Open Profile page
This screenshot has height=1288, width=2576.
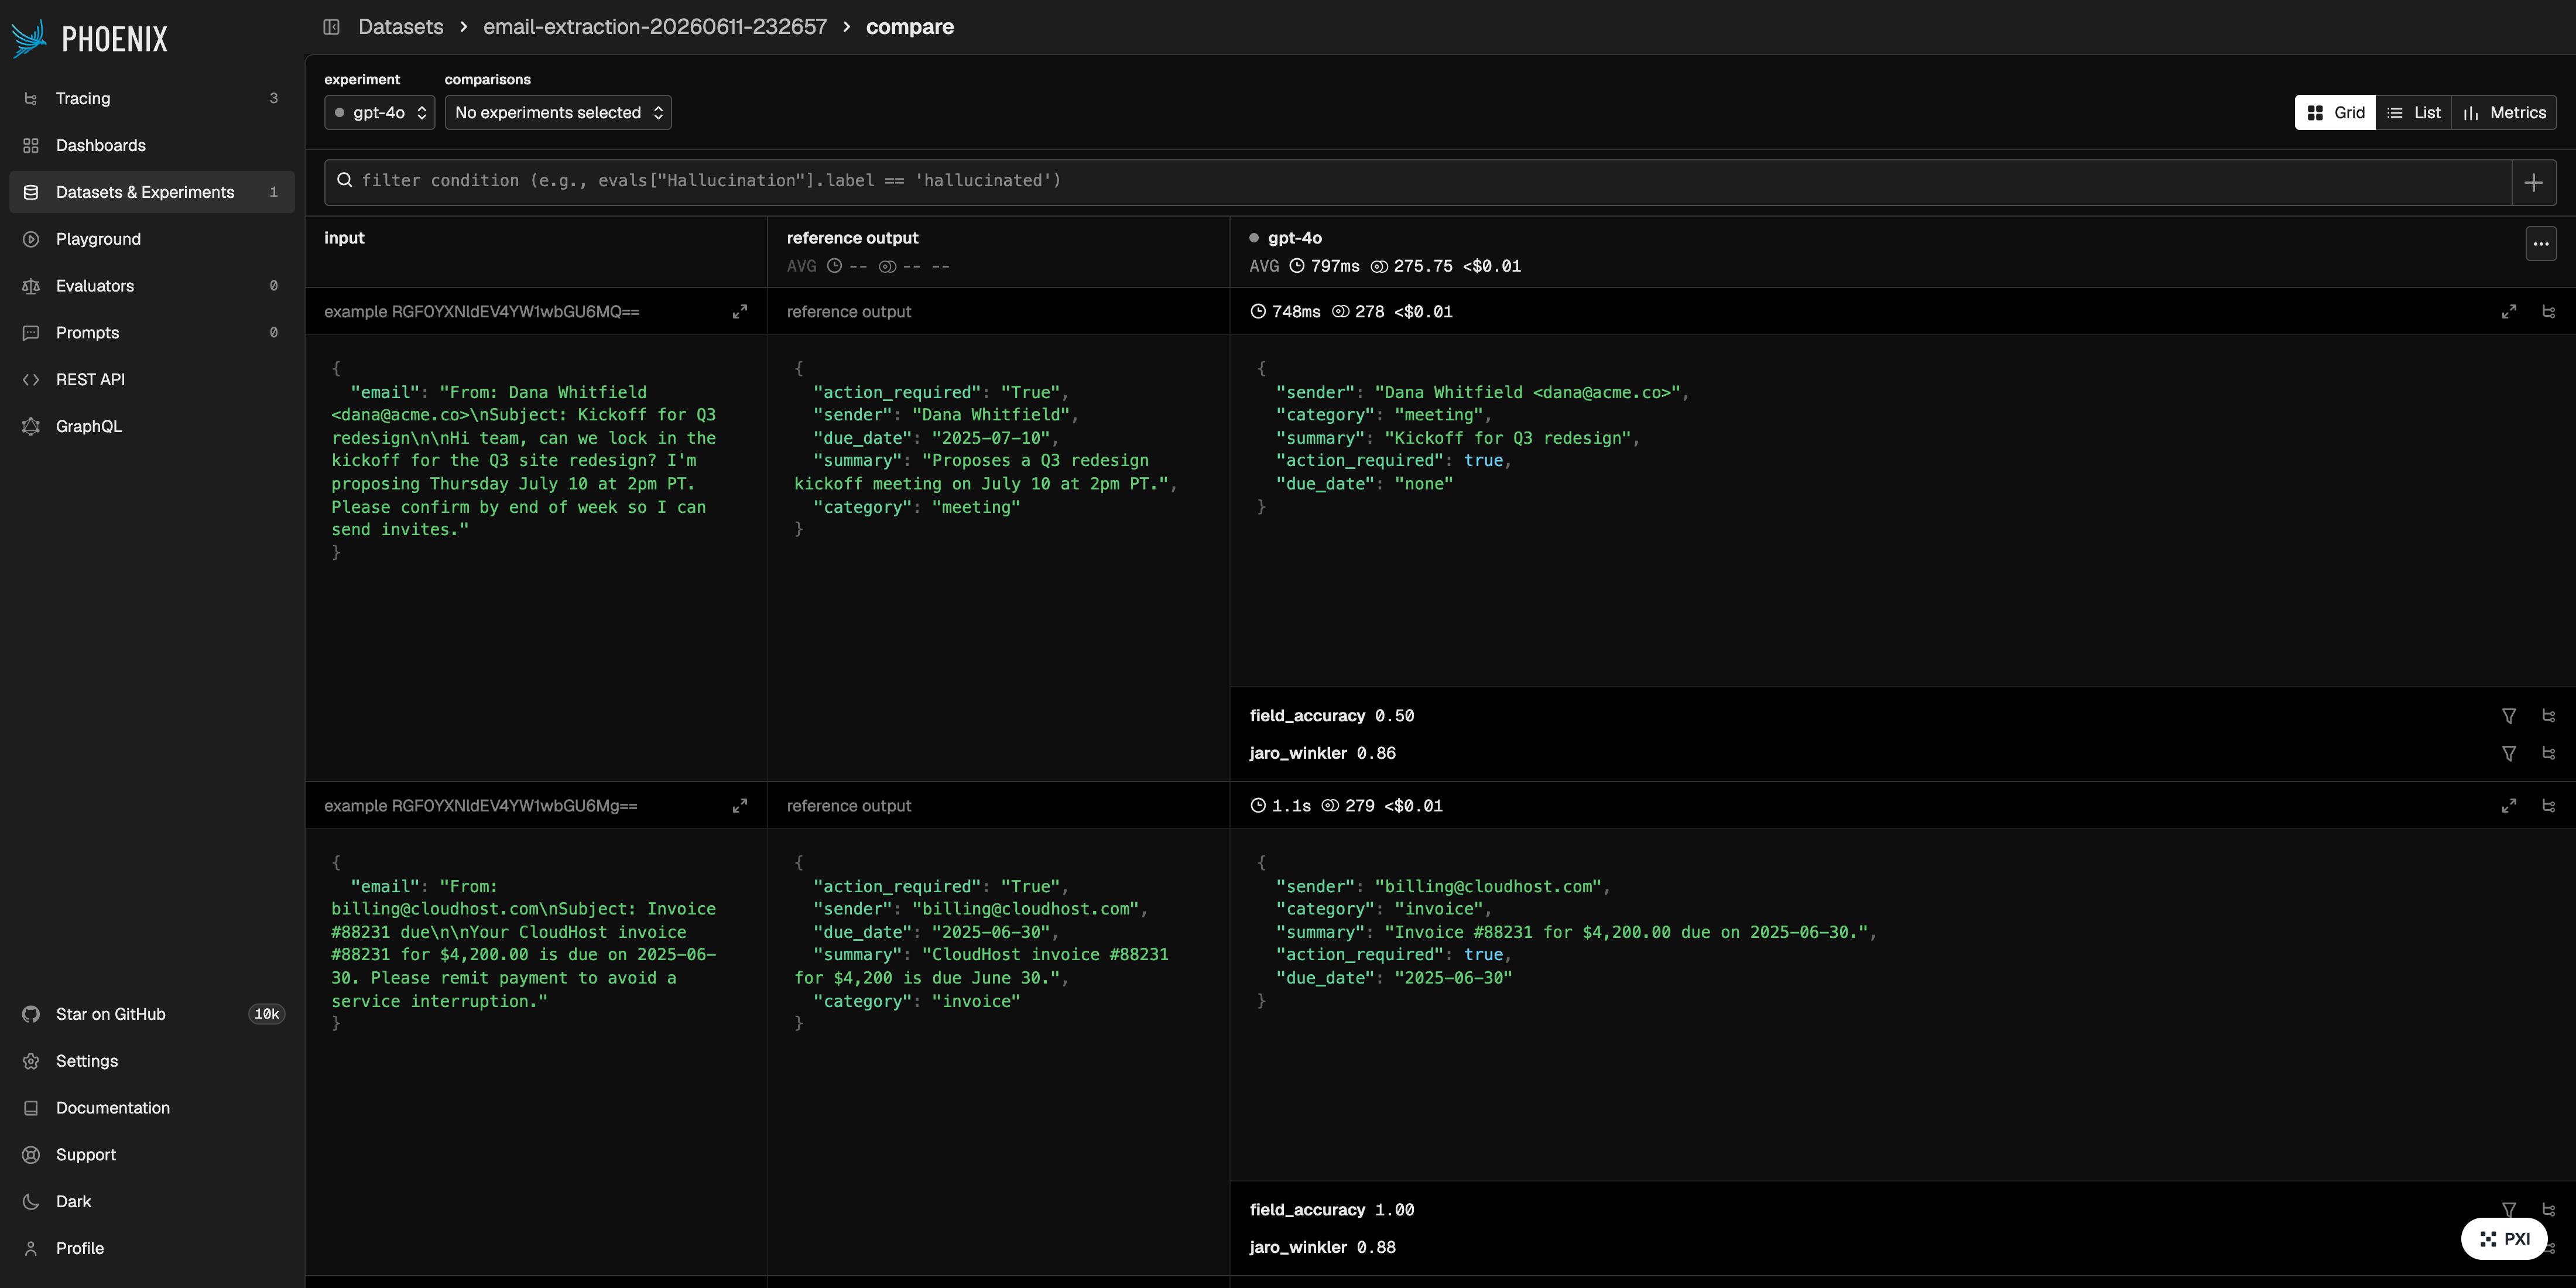click(x=152, y=1249)
